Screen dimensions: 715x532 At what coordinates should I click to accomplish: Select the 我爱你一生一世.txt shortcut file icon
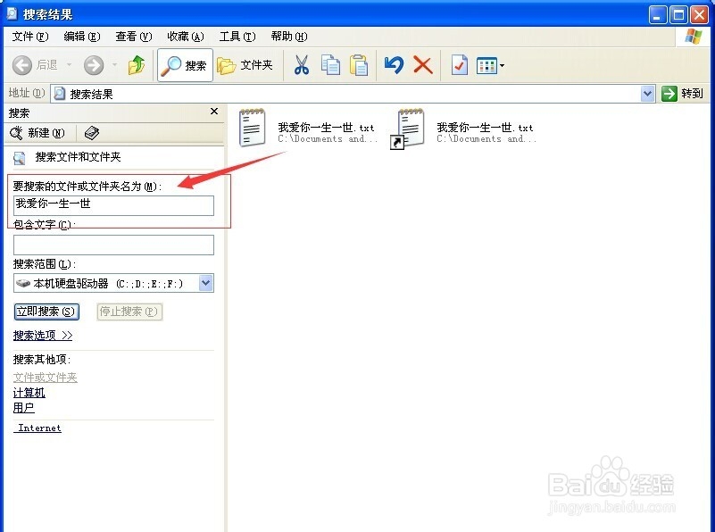pos(408,129)
